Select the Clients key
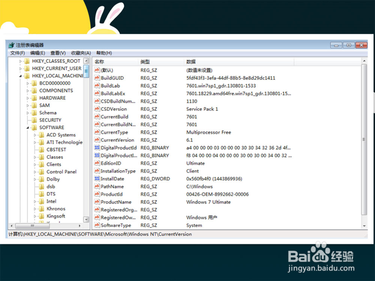Image resolution: width=375 pixels, height=281 pixels. click(54, 164)
